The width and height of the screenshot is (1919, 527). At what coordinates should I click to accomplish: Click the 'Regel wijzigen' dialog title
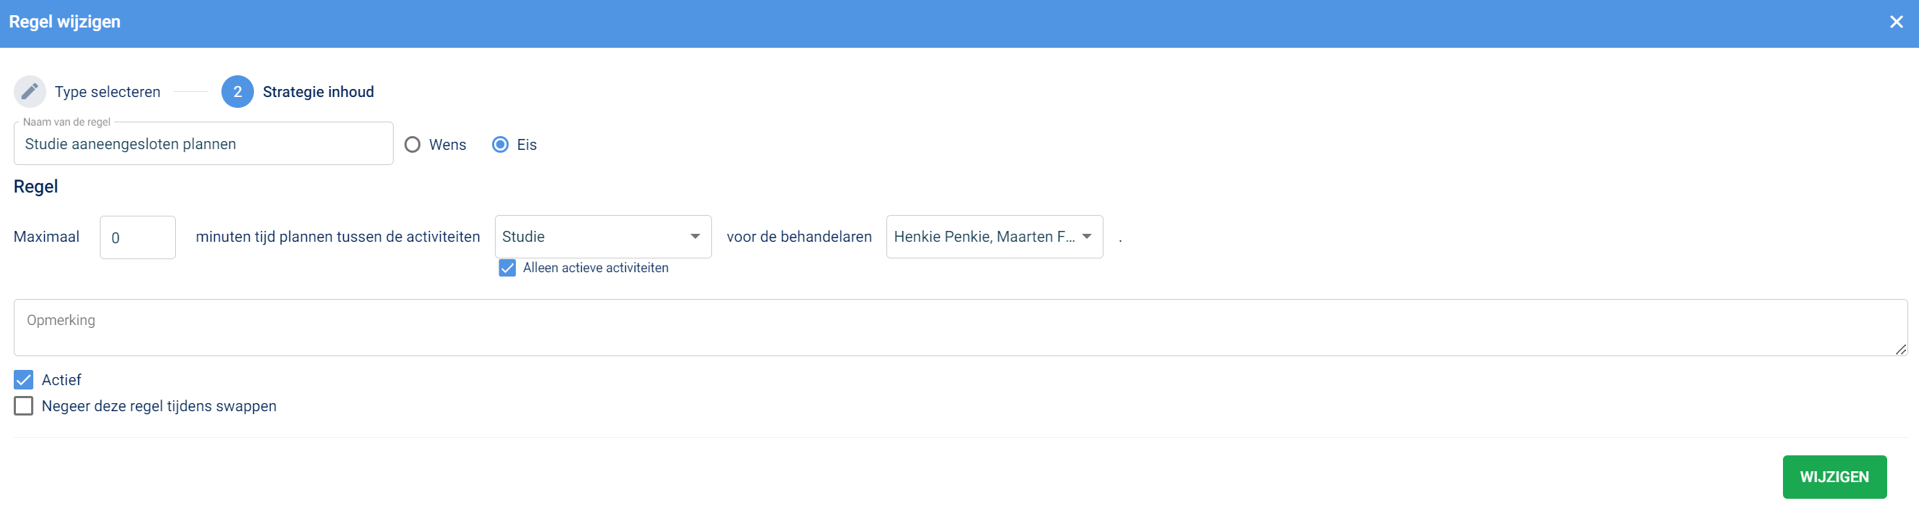click(65, 22)
